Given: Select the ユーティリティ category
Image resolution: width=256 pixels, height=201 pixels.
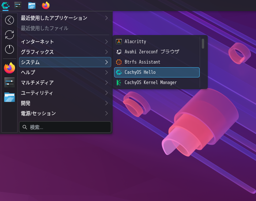Looking at the screenshot, I should coord(65,93).
